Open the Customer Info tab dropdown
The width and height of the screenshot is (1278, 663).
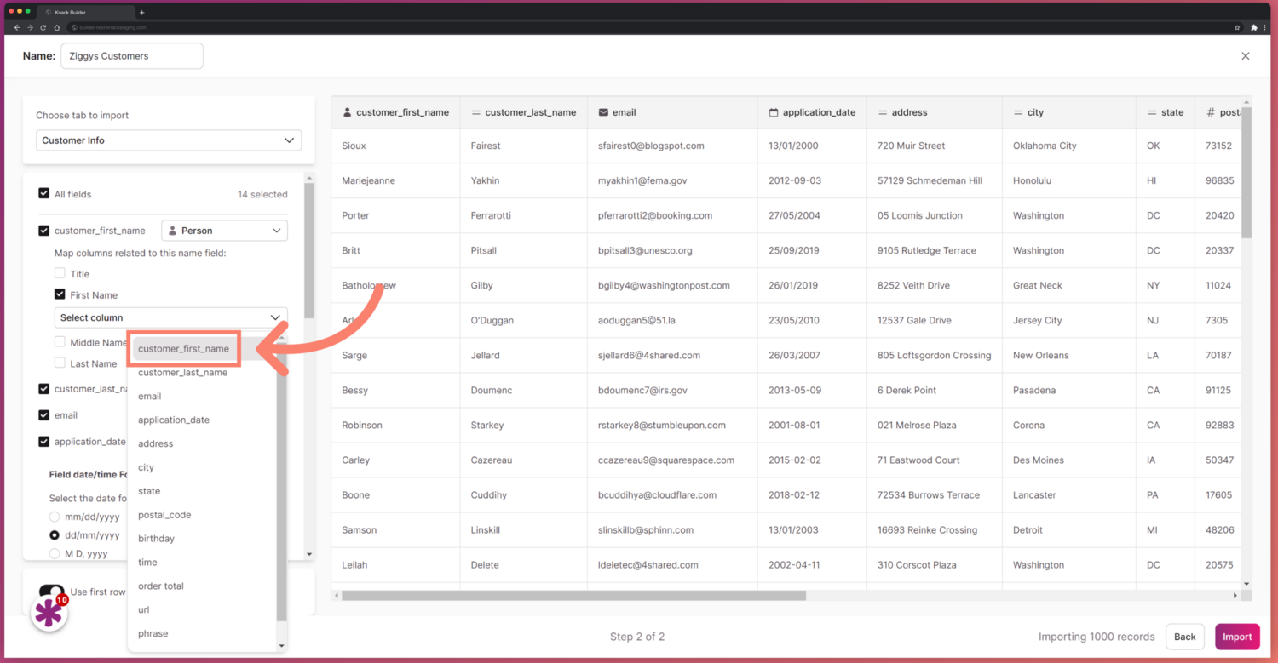click(169, 140)
